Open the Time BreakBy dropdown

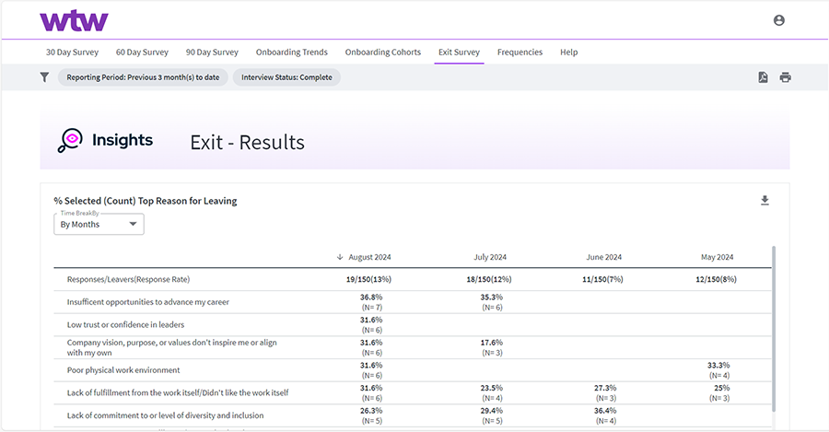[99, 224]
